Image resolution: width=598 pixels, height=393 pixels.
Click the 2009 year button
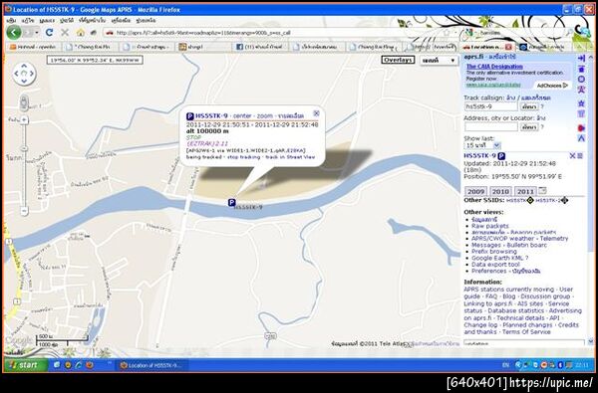coord(476,192)
